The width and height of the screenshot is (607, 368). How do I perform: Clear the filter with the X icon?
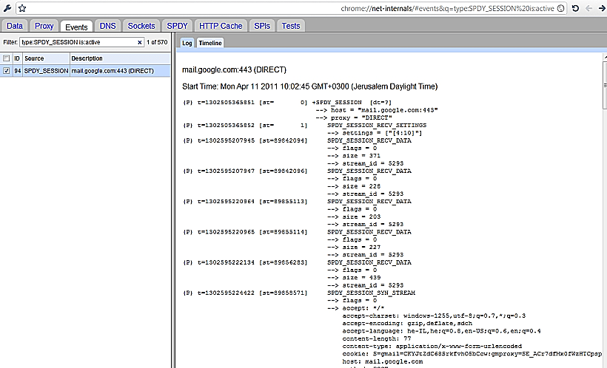tap(139, 43)
